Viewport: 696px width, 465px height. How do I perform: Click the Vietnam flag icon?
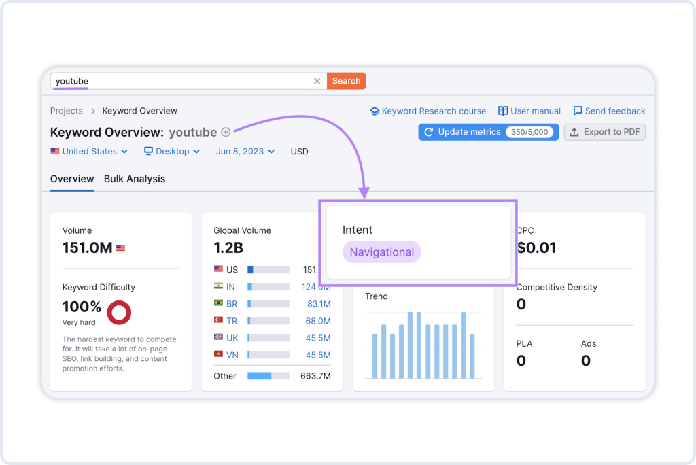(218, 354)
